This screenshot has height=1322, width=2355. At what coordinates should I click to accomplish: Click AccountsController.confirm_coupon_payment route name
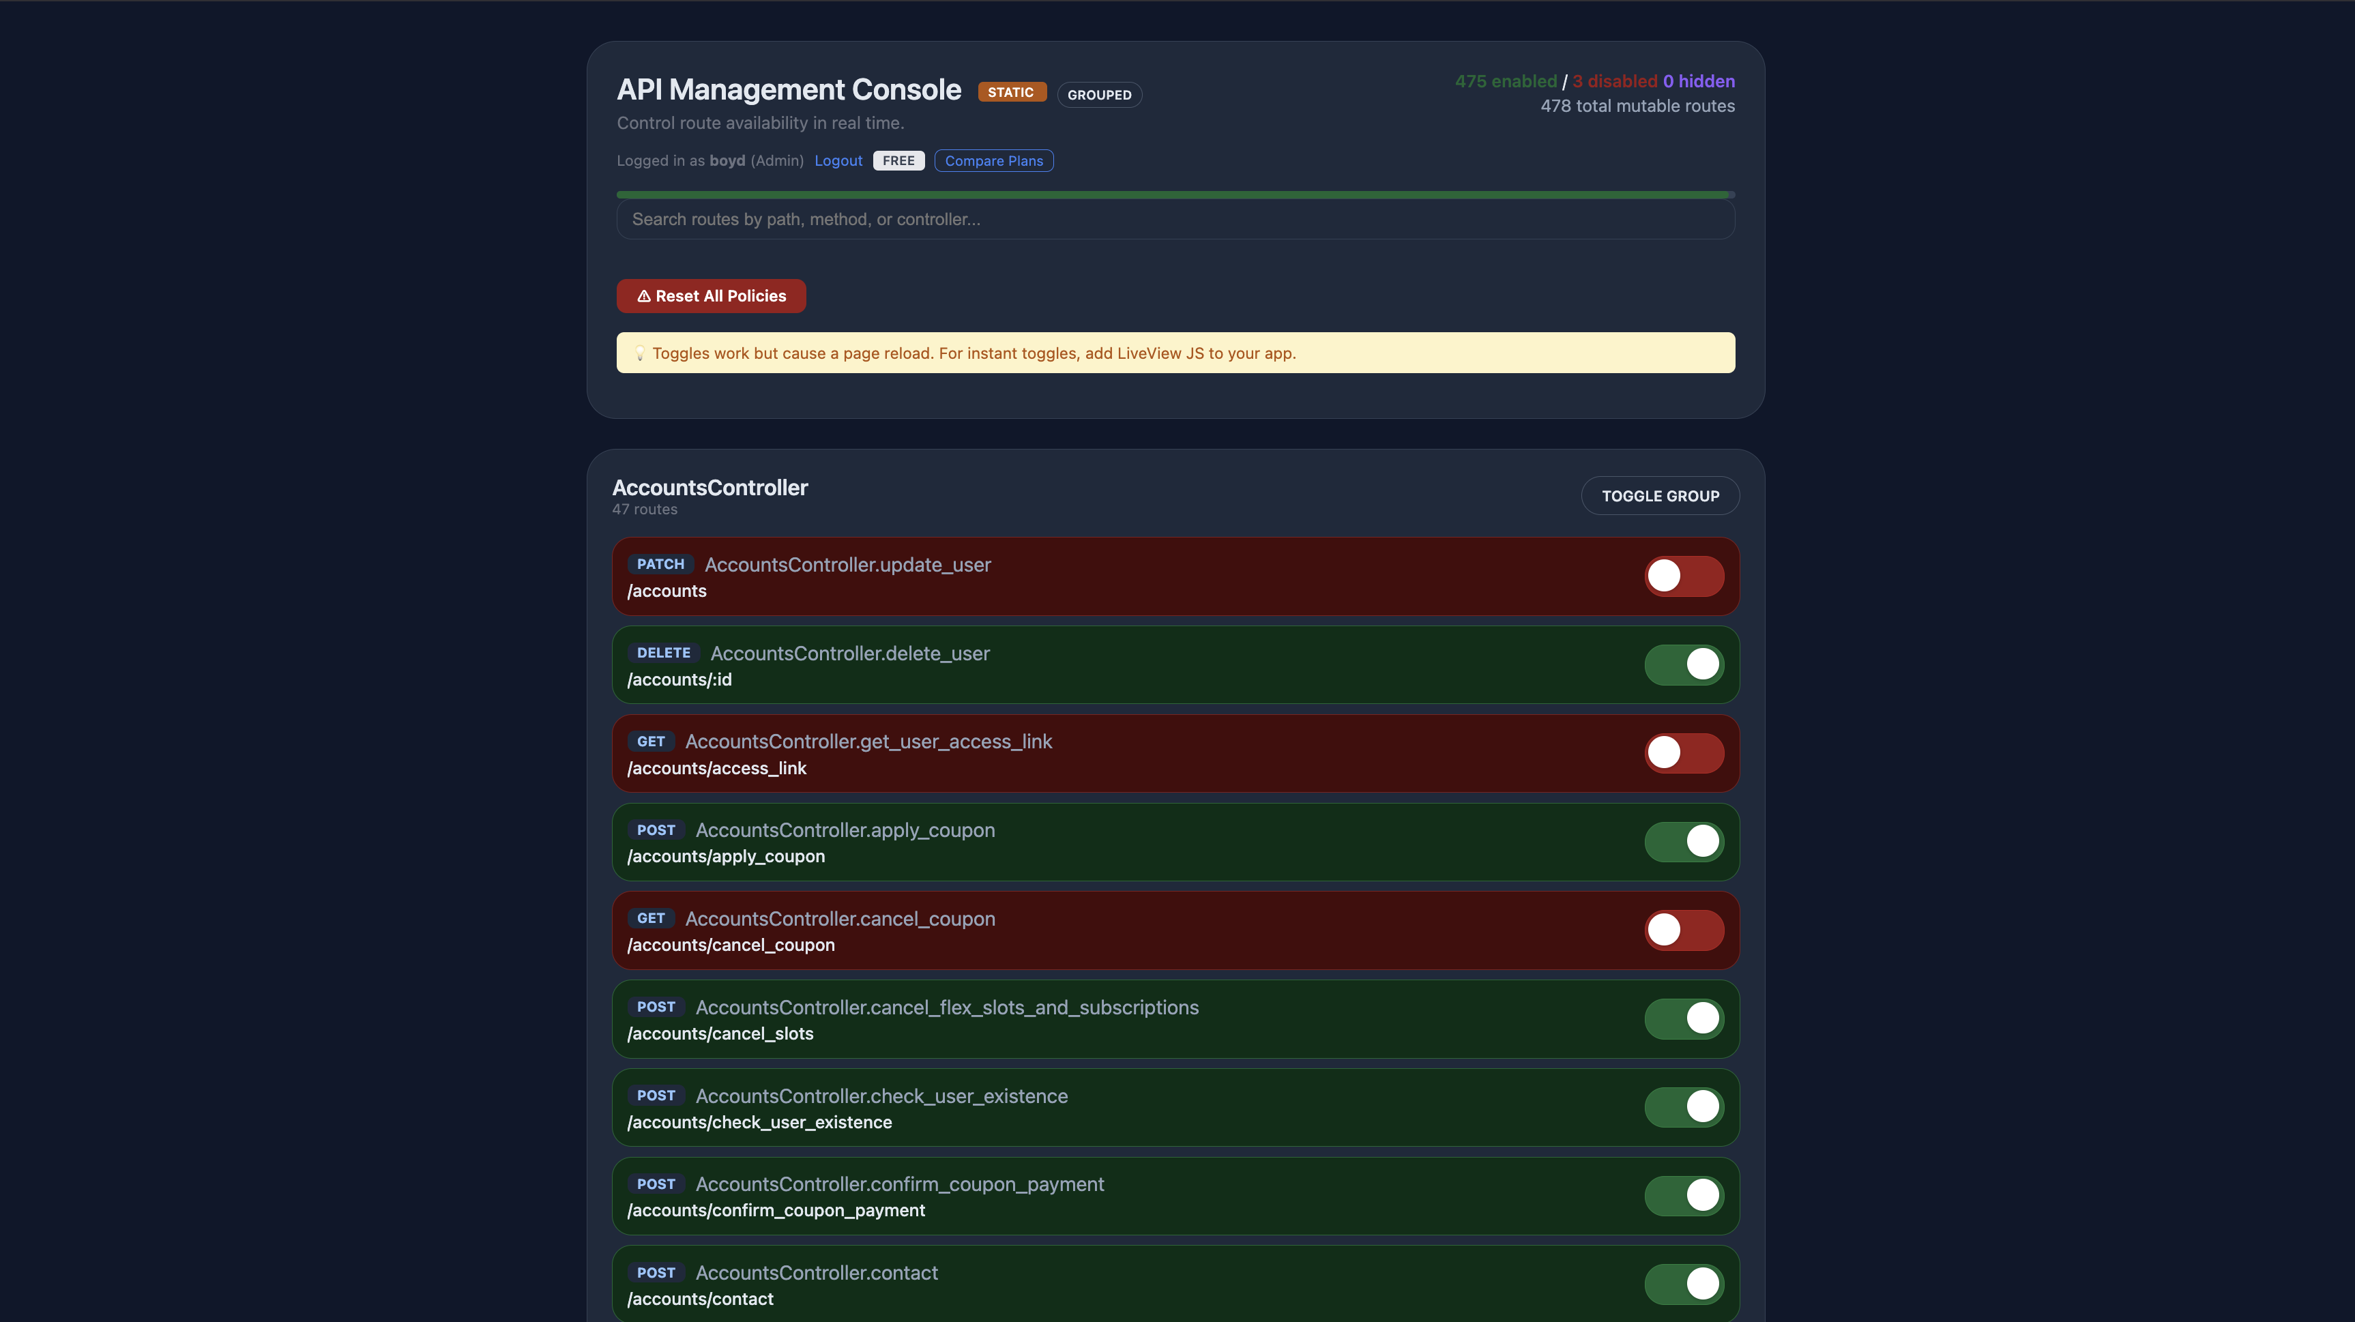click(900, 1185)
